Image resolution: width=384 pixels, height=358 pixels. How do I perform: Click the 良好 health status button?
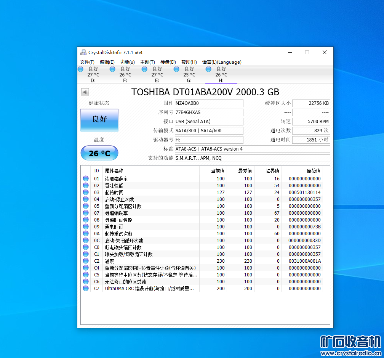99,120
